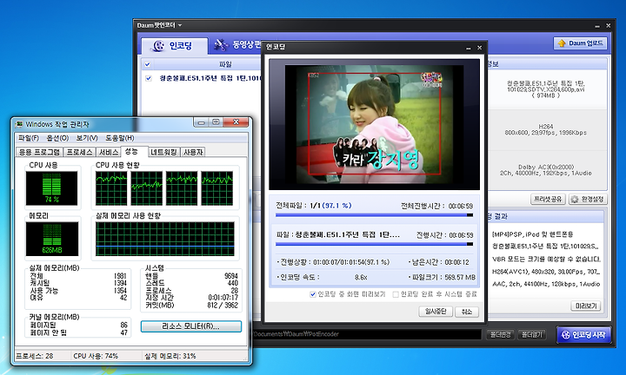Screen dimensions: 626x375
Task: Open 환경설정 settings with gear icon
Action: pyautogui.click(x=587, y=199)
